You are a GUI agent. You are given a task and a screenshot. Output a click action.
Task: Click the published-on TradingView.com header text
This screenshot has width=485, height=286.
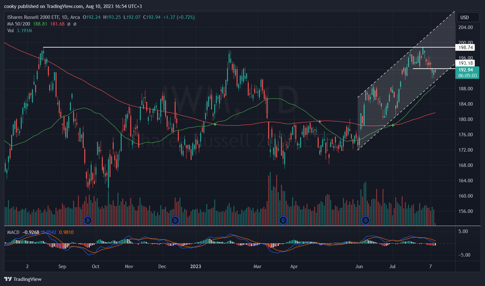pos(73,6)
